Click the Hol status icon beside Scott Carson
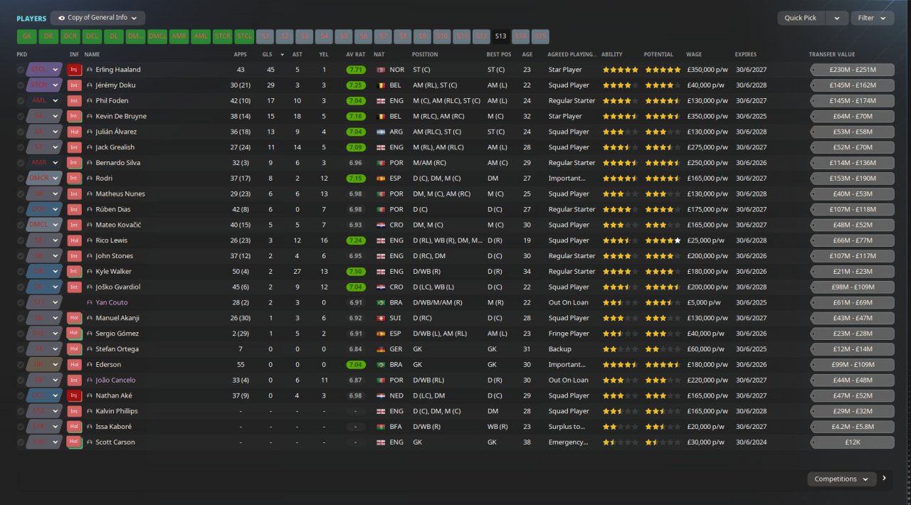 (x=74, y=442)
